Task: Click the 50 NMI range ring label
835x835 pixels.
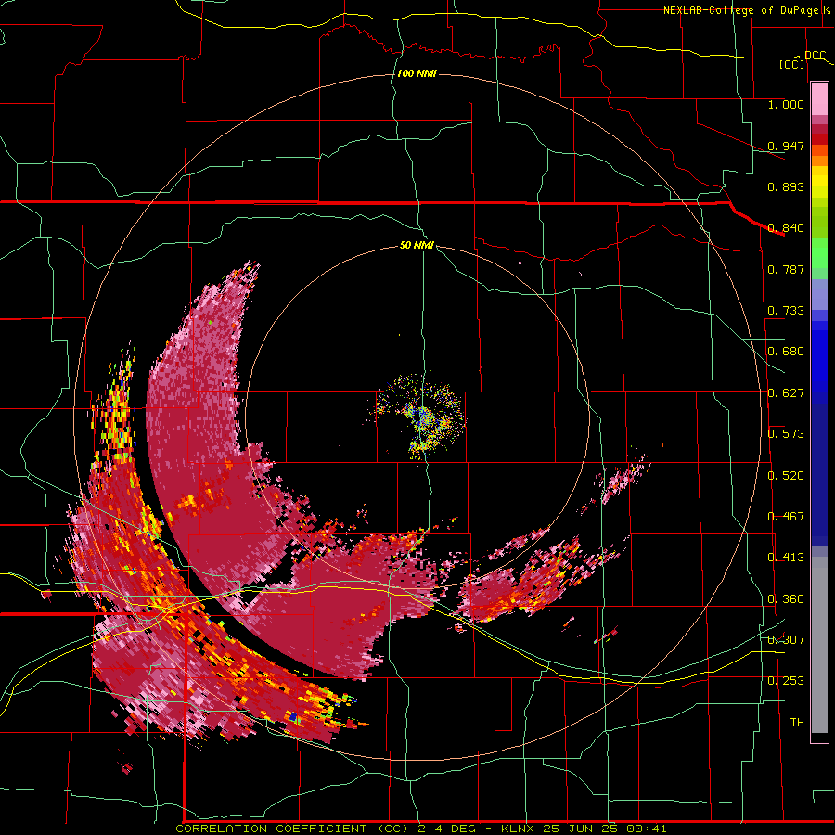Action: coord(417,246)
